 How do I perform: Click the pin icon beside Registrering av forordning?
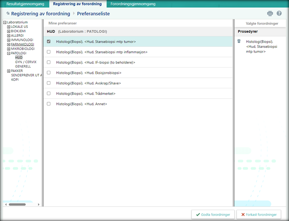[x=8, y=14]
